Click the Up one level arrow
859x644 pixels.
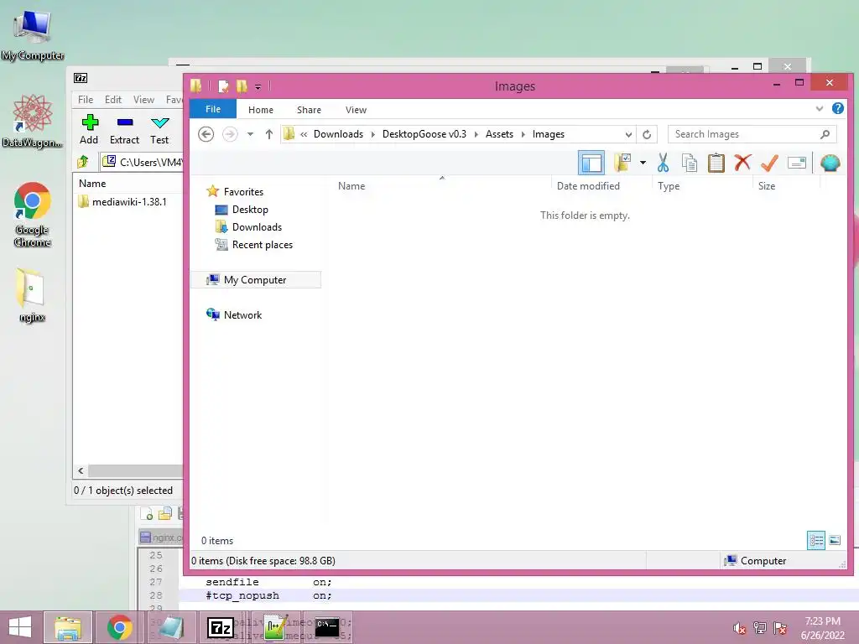pyautogui.click(x=269, y=134)
